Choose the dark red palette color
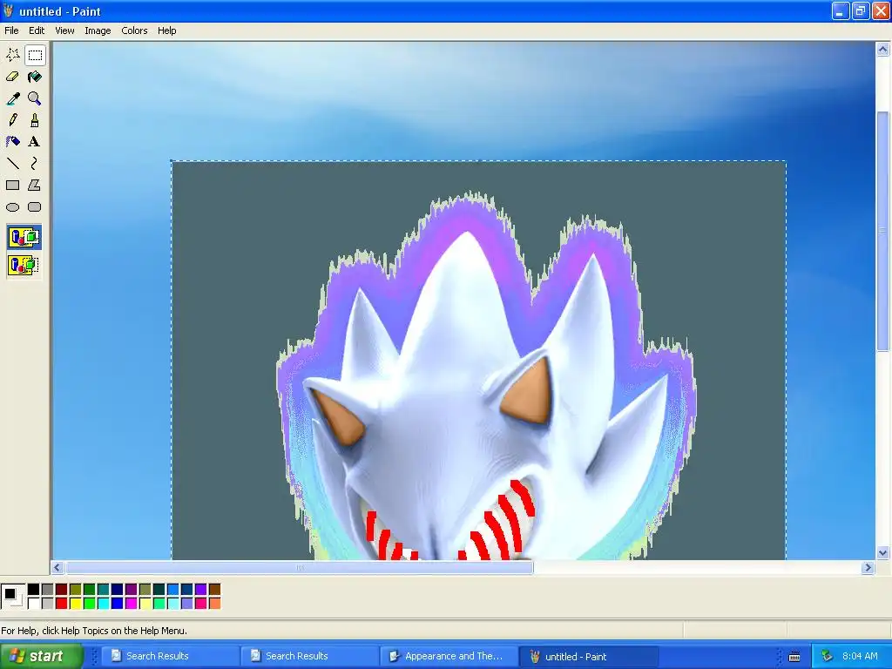 (62, 590)
